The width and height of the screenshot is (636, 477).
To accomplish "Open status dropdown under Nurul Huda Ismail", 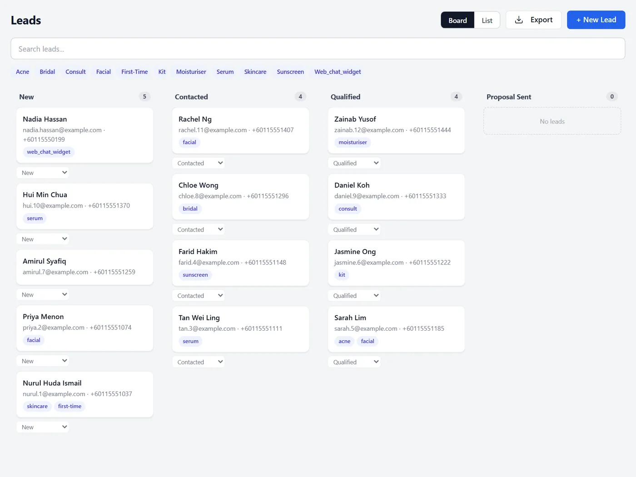I will click(43, 427).
